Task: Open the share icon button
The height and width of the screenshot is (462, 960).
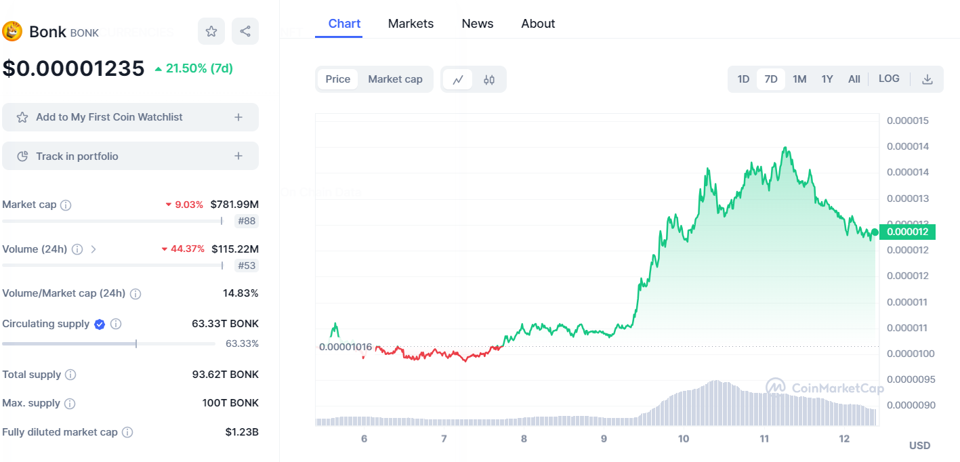Action: coord(245,31)
